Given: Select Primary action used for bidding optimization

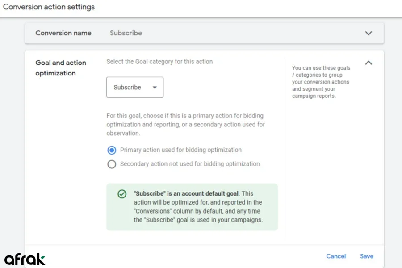Looking at the screenshot, I should click(112, 150).
